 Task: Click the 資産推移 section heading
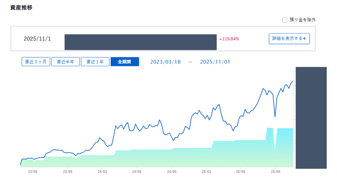tap(21, 7)
